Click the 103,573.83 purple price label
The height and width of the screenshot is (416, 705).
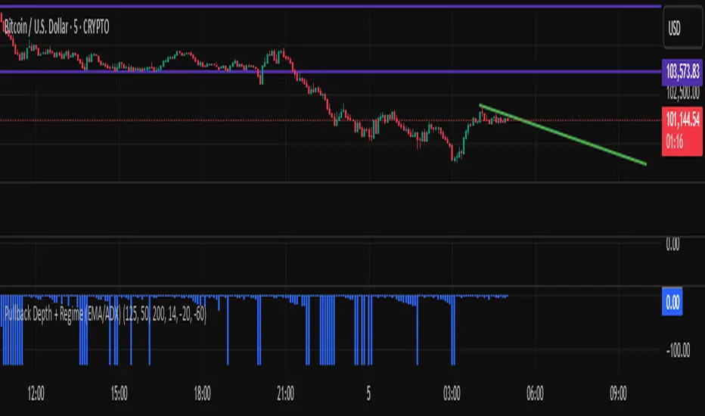(682, 72)
